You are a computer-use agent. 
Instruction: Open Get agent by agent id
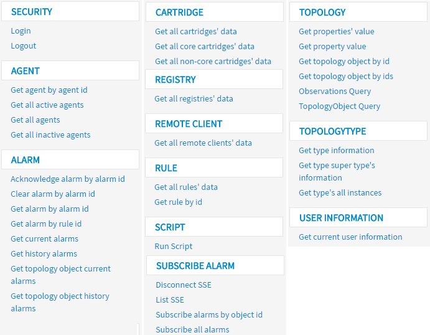point(49,90)
